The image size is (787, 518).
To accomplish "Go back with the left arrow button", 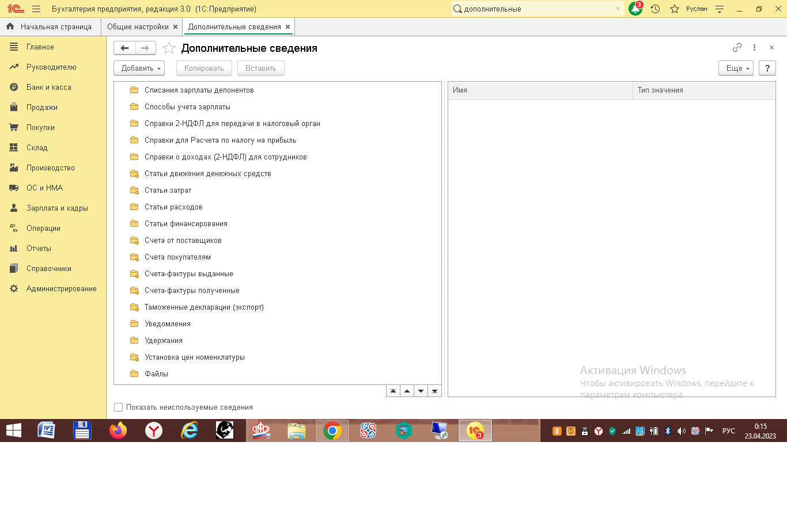I will tap(124, 48).
